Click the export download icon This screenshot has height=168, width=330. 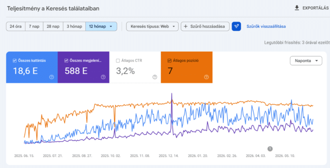297,8
